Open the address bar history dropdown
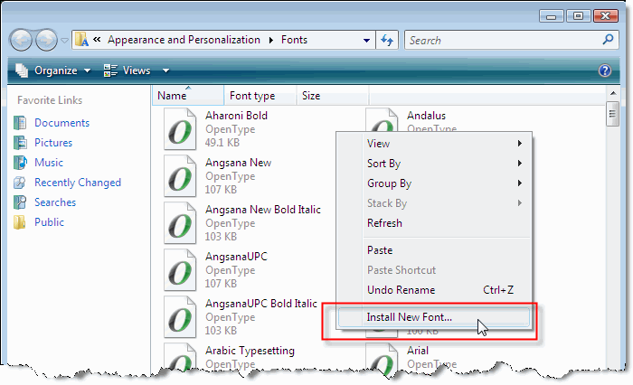 click(365, 41)
